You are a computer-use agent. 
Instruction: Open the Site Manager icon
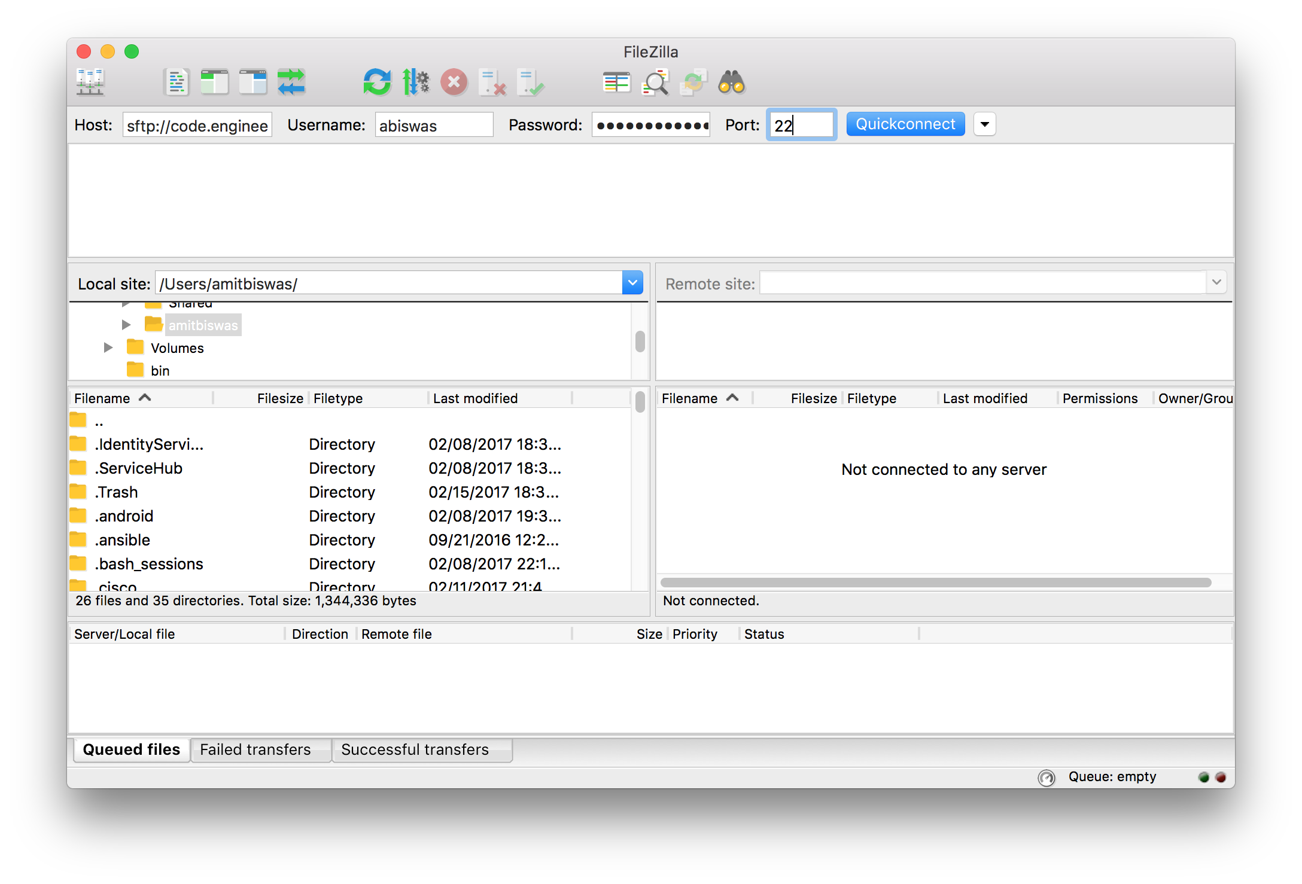[90, 82]
